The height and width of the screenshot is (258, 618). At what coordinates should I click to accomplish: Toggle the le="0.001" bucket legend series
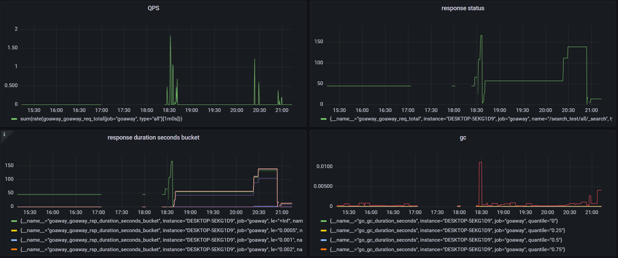tap(162, 240)
